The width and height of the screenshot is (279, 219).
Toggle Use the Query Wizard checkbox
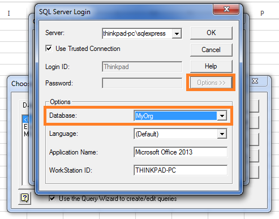52,199
